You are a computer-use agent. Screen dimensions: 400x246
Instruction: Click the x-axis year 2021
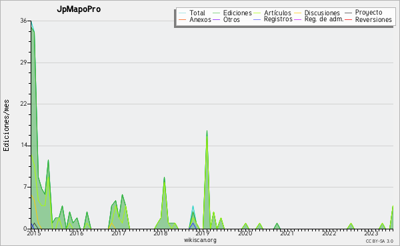click(x=287, y=233)
